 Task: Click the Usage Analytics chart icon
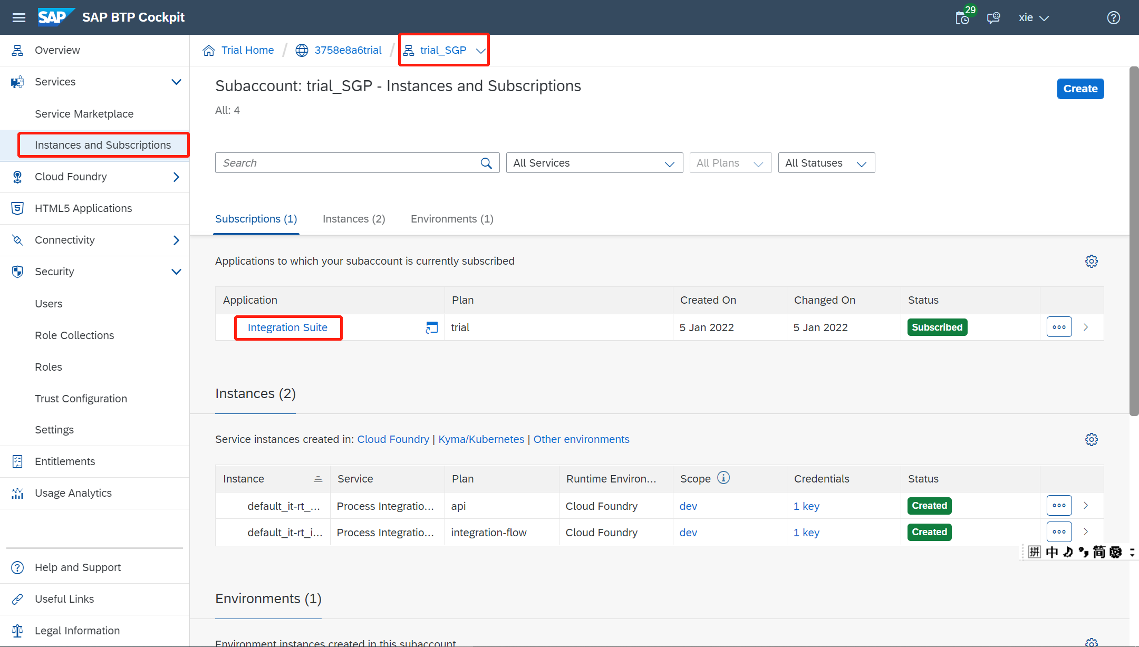[x=17, y=493]
